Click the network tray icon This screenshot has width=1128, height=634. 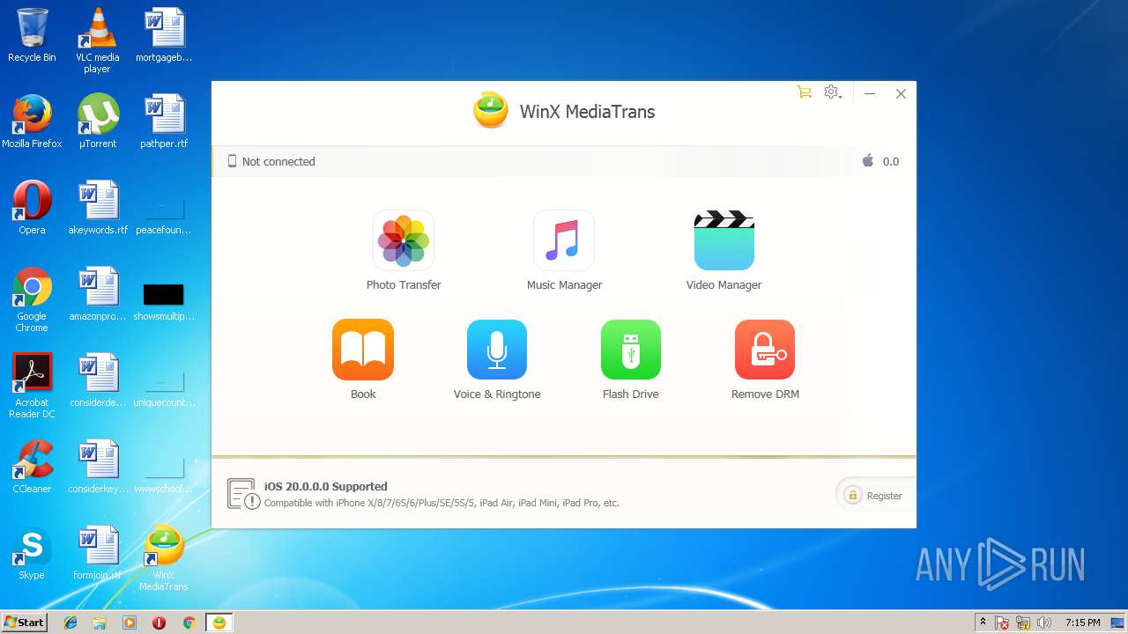click(1023, 623)
